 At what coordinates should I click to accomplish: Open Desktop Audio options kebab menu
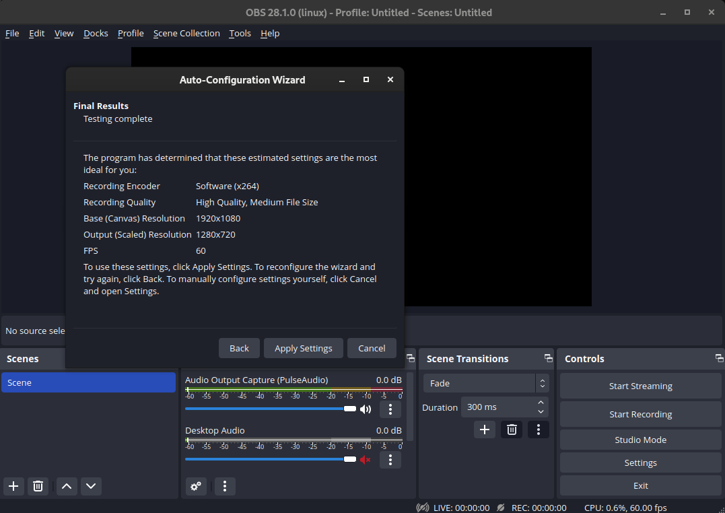tap(390, 460)
